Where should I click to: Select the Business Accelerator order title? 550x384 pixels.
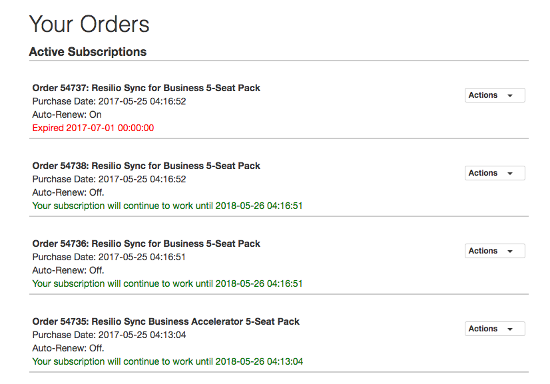166,321
